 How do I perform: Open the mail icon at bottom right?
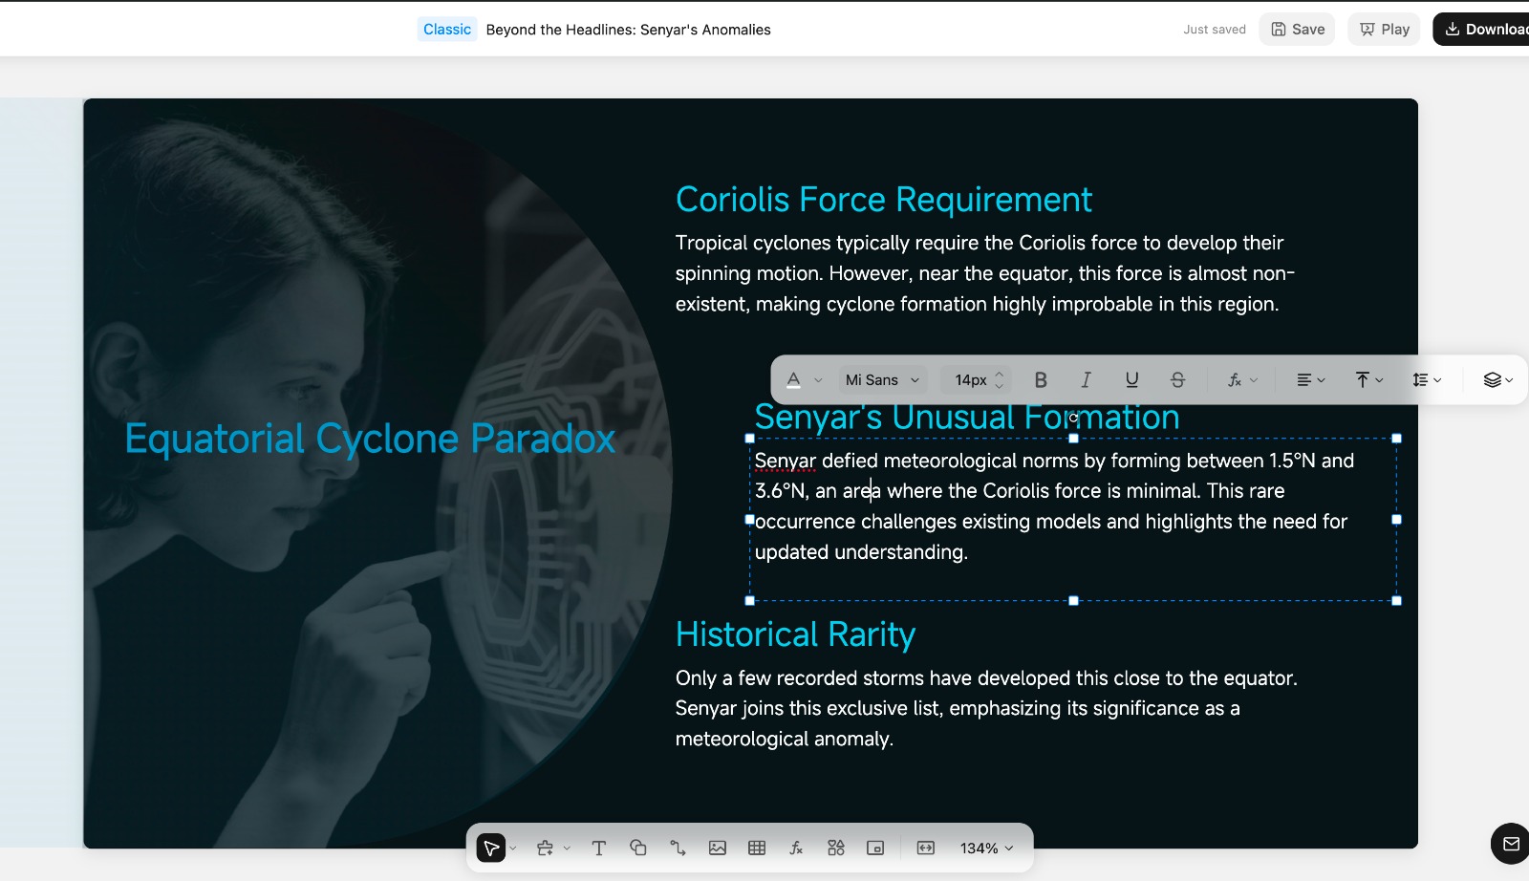tap(1511, 844)
